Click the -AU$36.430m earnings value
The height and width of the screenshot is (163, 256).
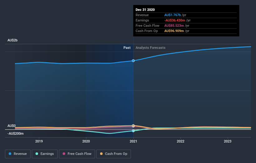[175, 20]
